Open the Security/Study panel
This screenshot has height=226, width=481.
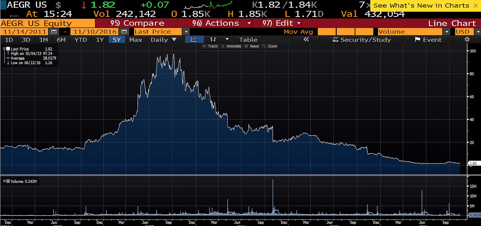click(361, 40)
